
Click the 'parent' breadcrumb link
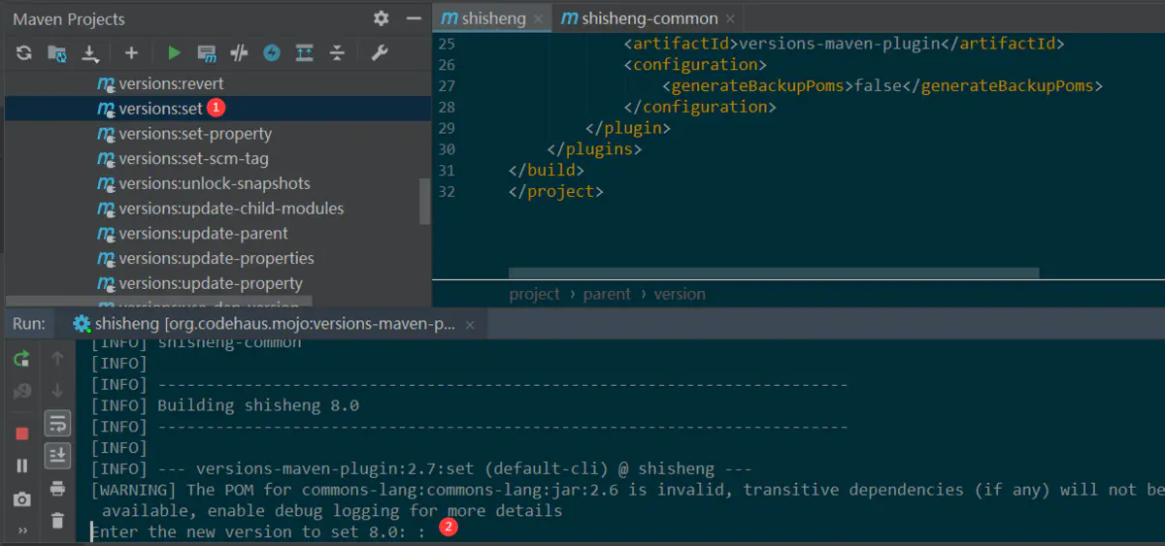click(x=607, y=294)
